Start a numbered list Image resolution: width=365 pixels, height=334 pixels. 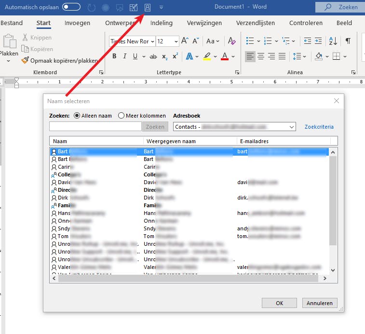pos(268,41)
